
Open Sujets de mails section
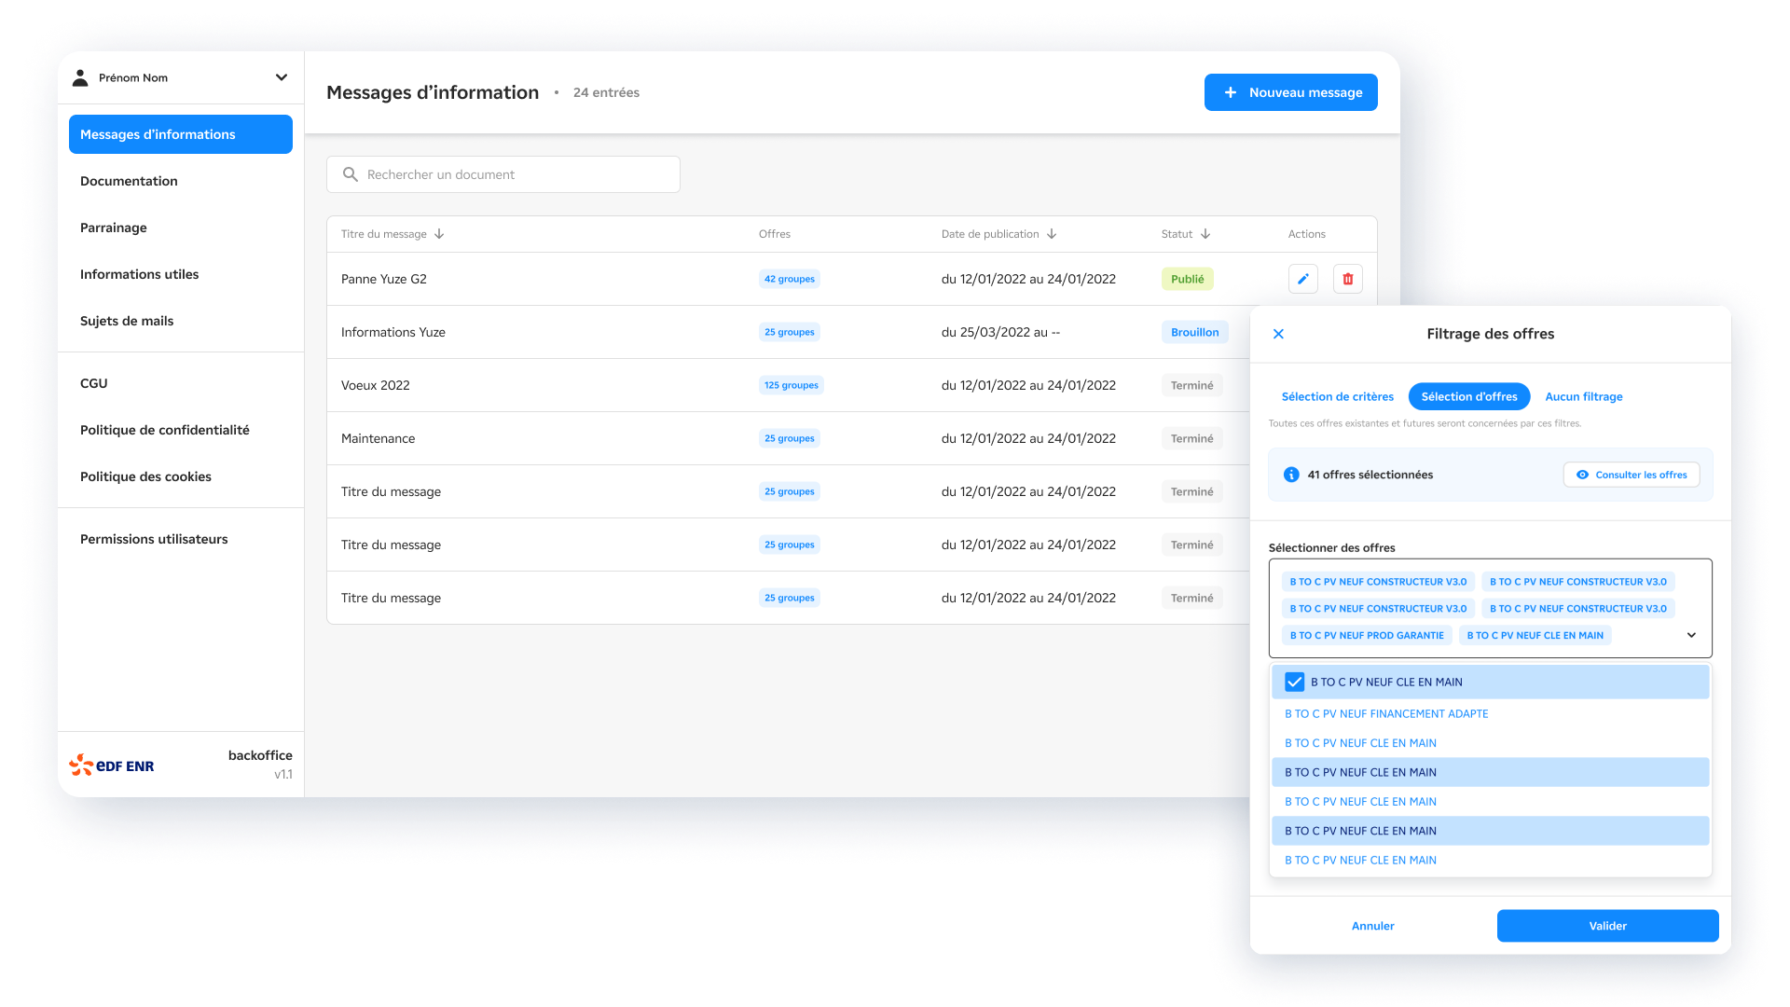127,321
